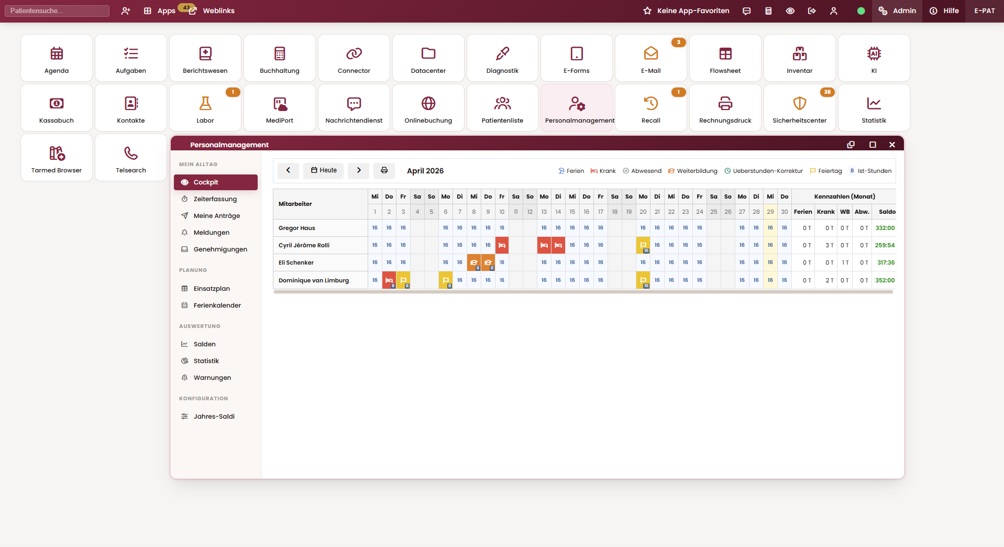Screen dimensions: 1004x547
Task: Open the Inventar app tile
Action: click(800, 58)
